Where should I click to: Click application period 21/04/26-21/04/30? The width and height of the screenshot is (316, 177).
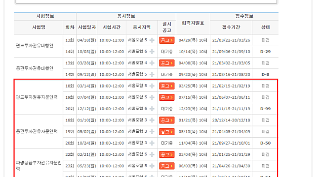click(x=231, y=166)
